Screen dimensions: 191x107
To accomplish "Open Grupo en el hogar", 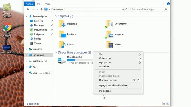I will click(41, 73).
